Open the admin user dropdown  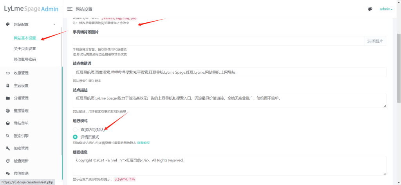386,9
